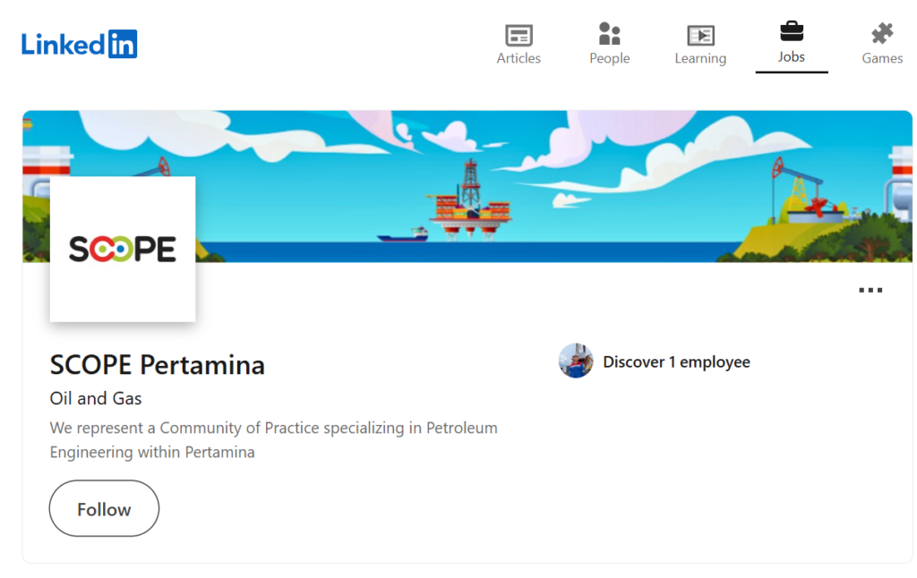Click the SCOPE company logo image

coord(123,249)
